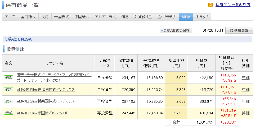Viewport: 269px width, 127px height.
Task: Click the 情報更新 refresh button
Action: (x=239, y=30)
